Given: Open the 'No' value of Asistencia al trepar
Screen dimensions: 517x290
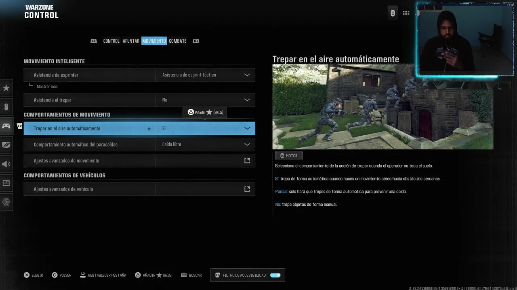Looking at the screenshot, I should tap(205, 100).
